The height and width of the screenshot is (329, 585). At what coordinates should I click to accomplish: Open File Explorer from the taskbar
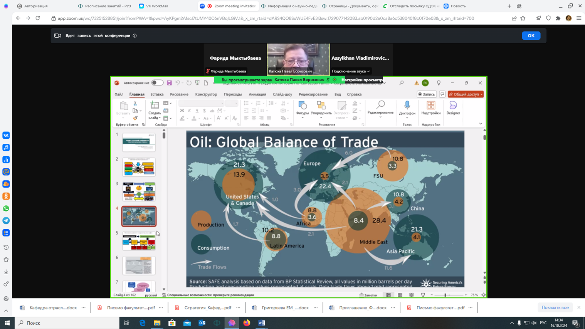coord(157,323)
